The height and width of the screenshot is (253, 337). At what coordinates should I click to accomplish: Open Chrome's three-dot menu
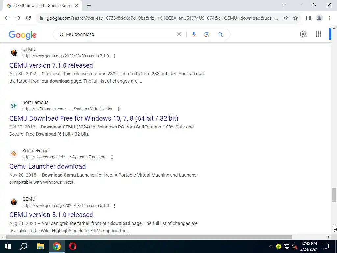coord(330,18)
